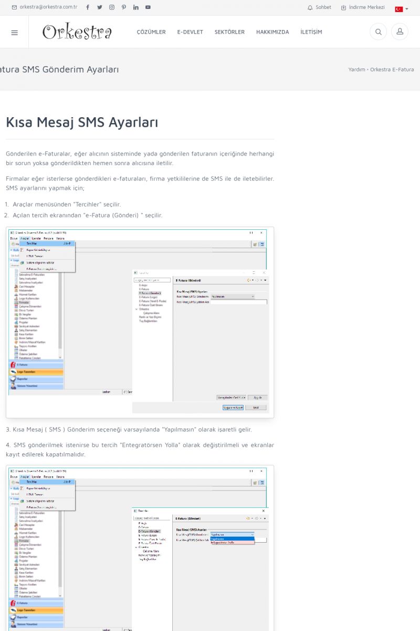Open the hamburger side menu
Screen dimensions: 420x631
coord(14,32)
